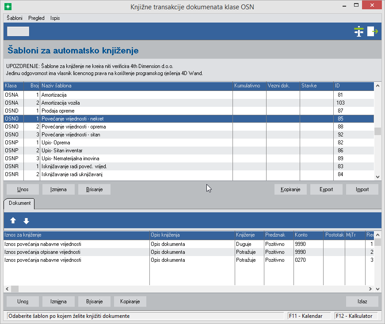Select the Povećanje vrijednosti - nekret row
Viewport: 385px width, 324px height.
pyautogui.click(x=189, y=119)
